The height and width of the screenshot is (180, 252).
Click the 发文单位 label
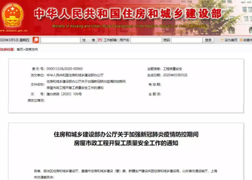click(37, 75)
